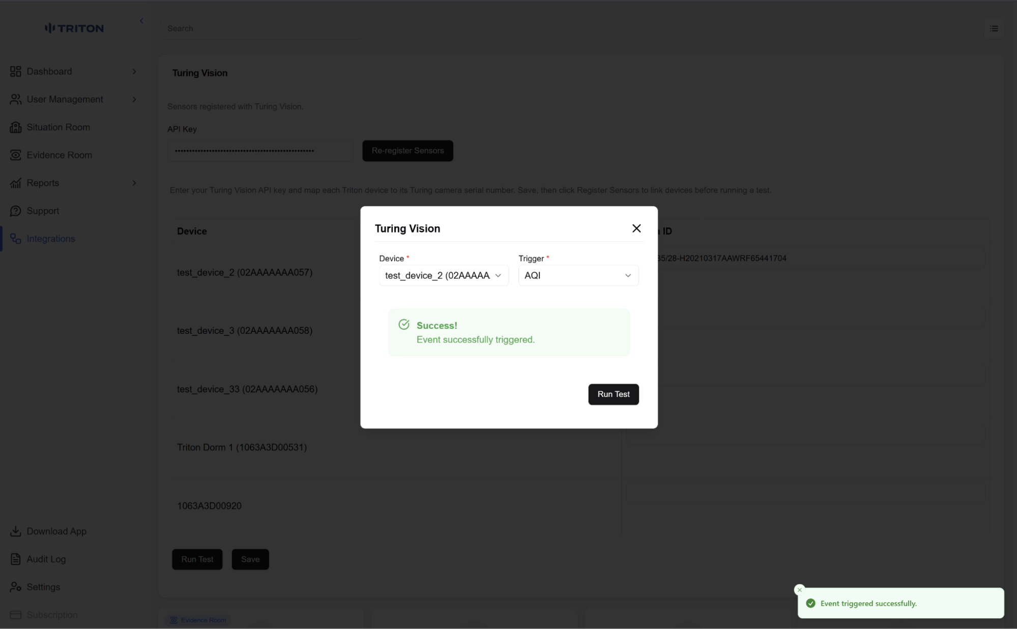Screen dimensions: 1017x629
Task: Click 'Sensors registered with Turing Vision.' text
Action: pyautogui.click(x=236, y=106)
